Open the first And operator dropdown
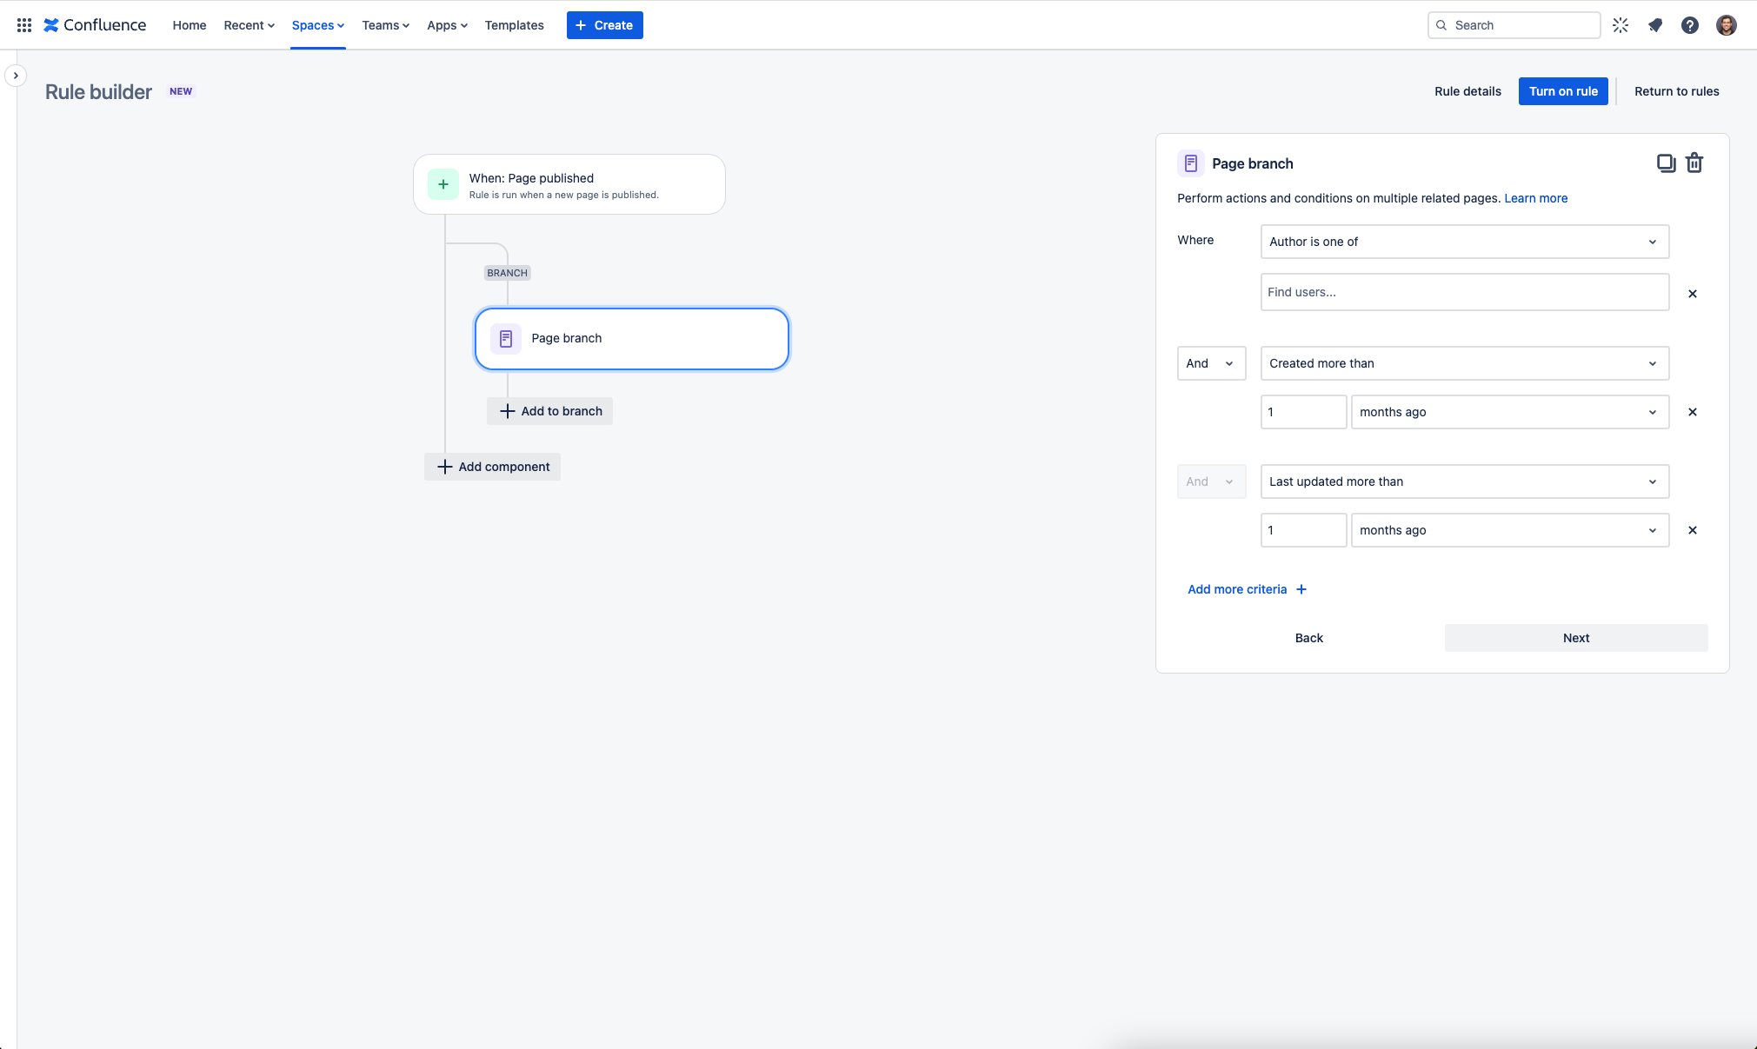Image resolution: width=1757 pixels, height=1049 pixels. coord(1212,363)
